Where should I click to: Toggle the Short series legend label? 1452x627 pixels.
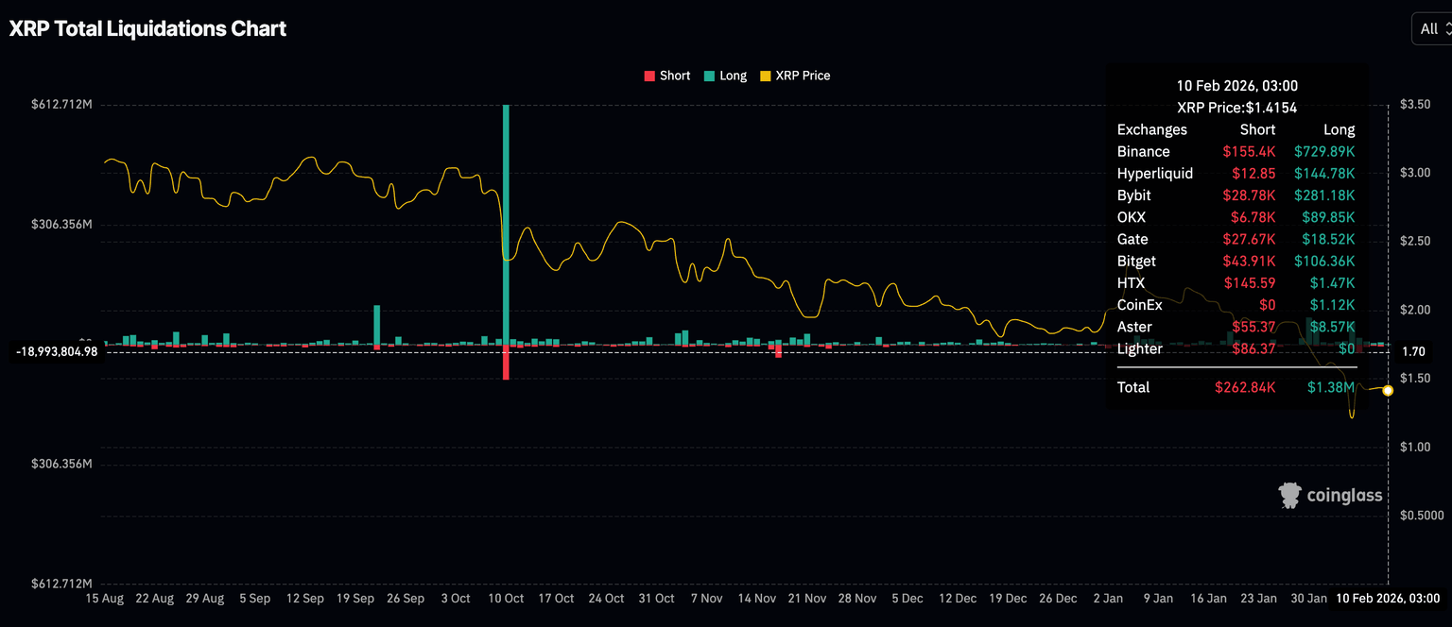point(675,76)
